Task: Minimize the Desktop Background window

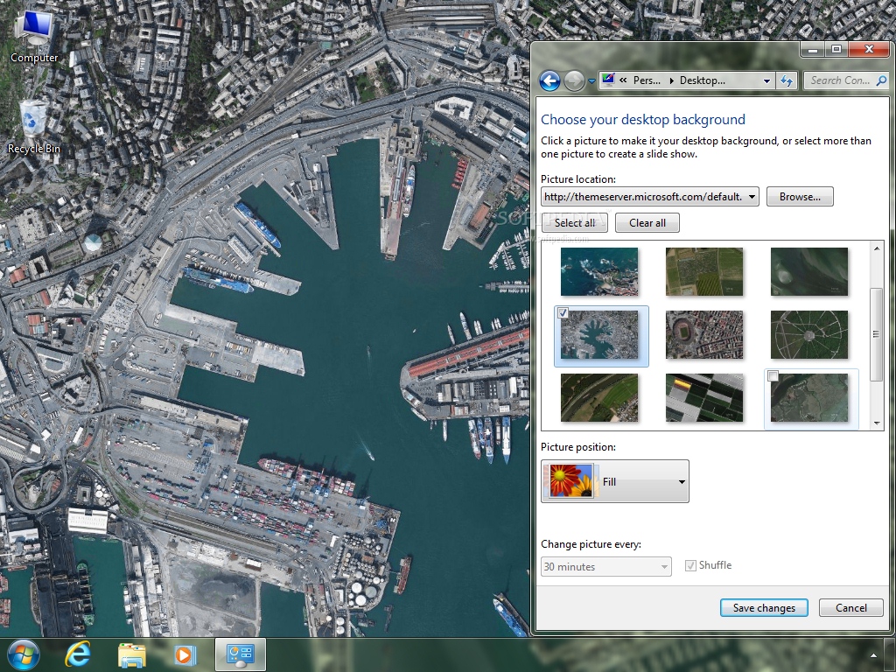Action: 813,50
